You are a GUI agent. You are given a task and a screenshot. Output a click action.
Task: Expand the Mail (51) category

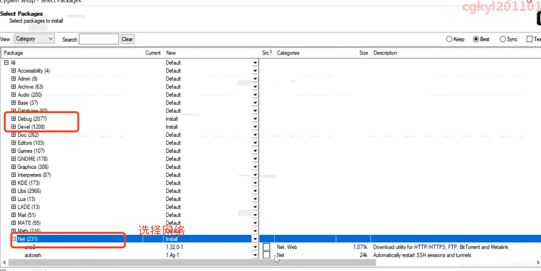click(13, 215)
